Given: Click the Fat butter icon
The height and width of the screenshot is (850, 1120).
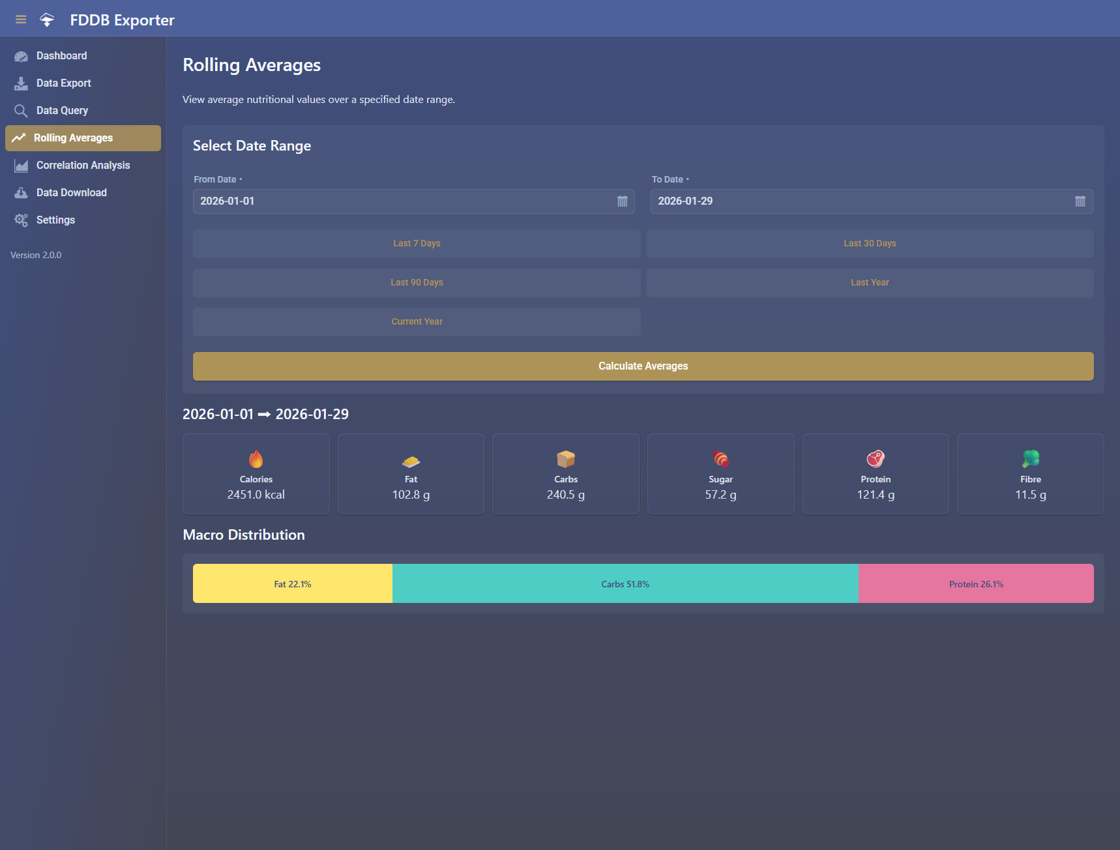Looking at the screenshot, I should click(411, 462).
